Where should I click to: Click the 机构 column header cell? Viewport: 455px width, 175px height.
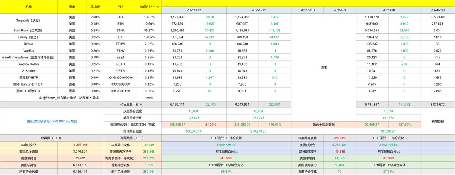point(29,7)
